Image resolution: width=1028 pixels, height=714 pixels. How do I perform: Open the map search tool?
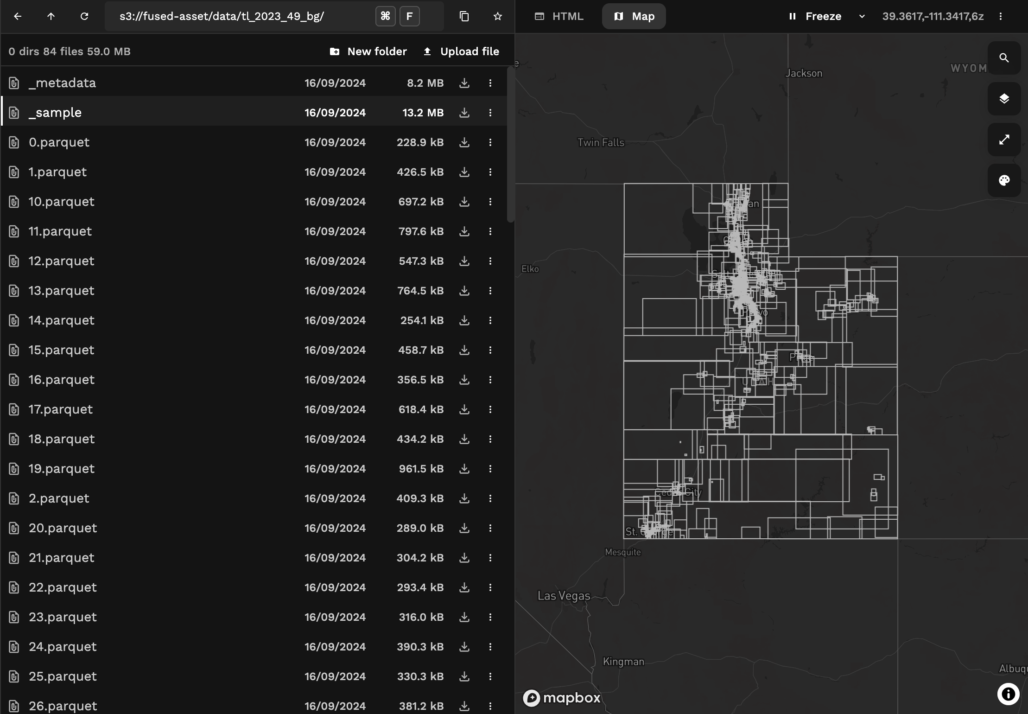[1004, 57]
